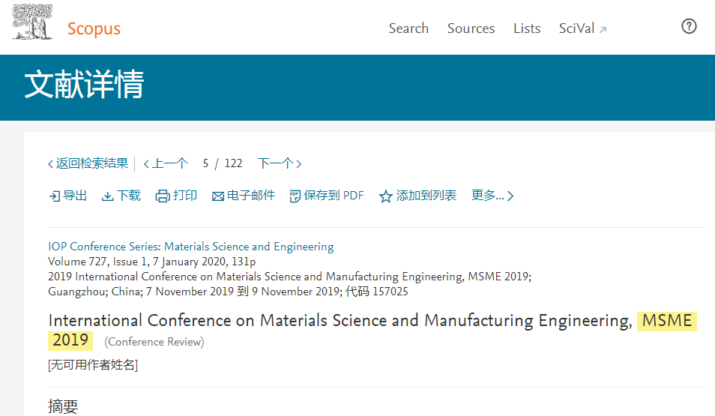This screenshot has height=416, width=715.
Task: Open the help question mark icon
Action: coord(689,26)
